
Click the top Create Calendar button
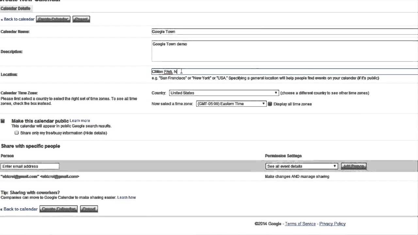(x=53, y=19)
